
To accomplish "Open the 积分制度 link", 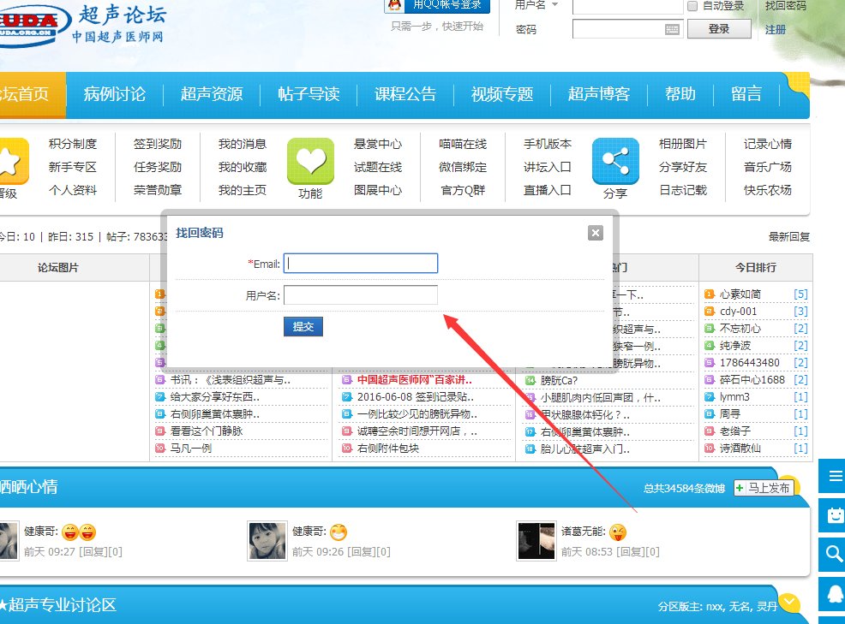I will (73, 144).
